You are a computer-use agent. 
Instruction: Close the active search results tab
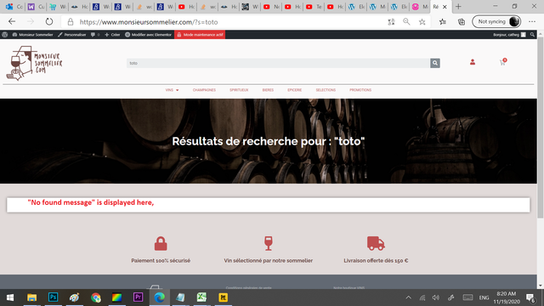[x=445, y=7]
